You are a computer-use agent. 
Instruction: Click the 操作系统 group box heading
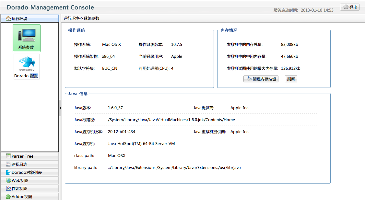coord(77,30)
